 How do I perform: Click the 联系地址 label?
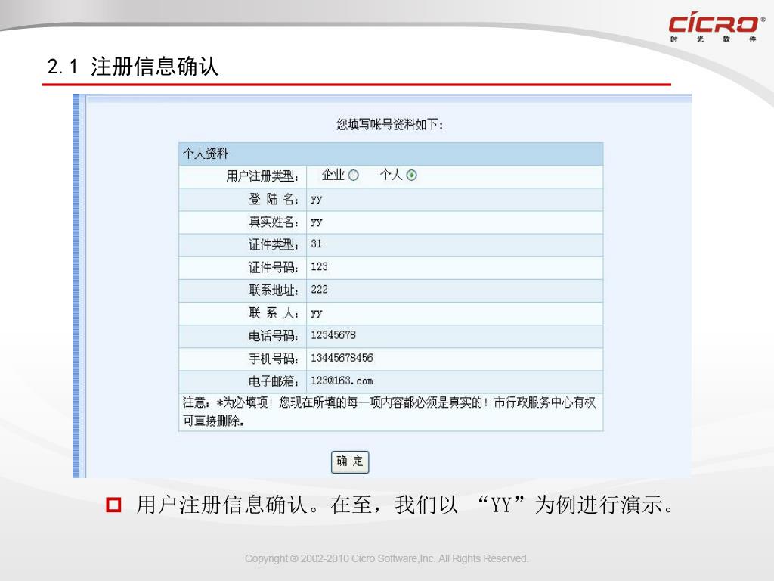click(x=274, y=290)
